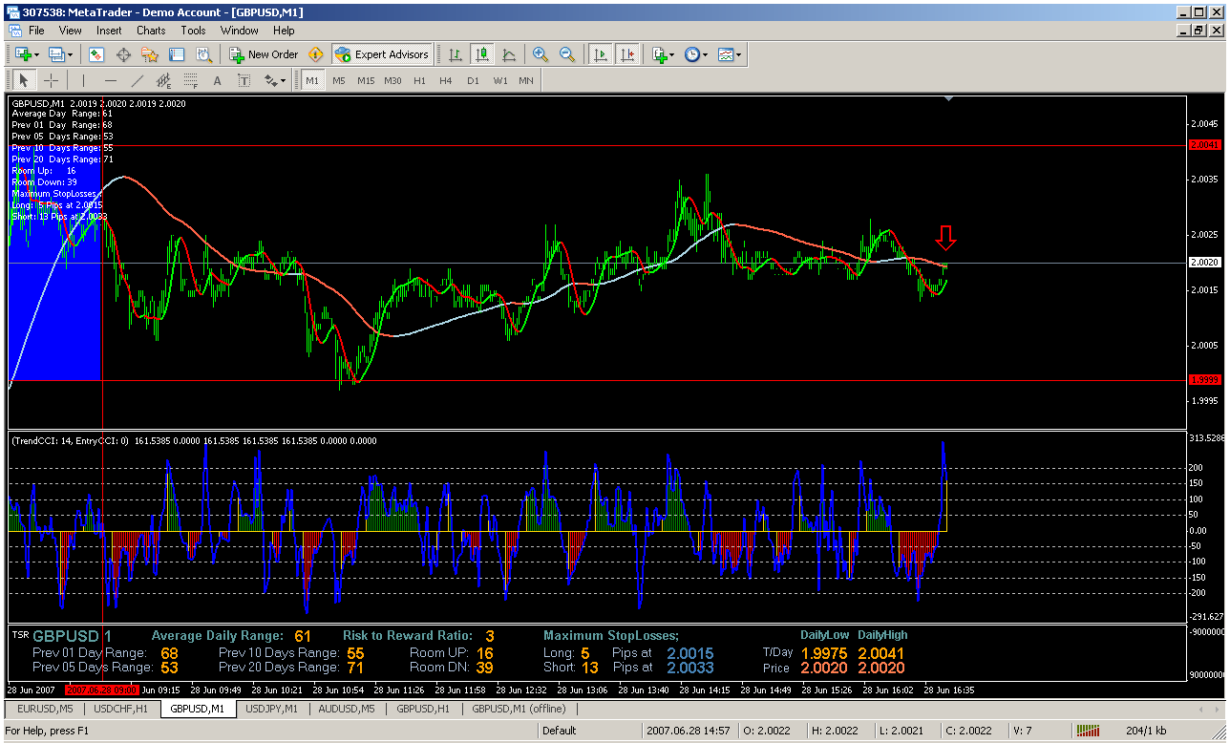Open the Periods clock icon

click(691, 54)
